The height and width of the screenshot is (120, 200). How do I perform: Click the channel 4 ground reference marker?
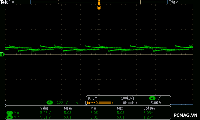coord(2,54)
